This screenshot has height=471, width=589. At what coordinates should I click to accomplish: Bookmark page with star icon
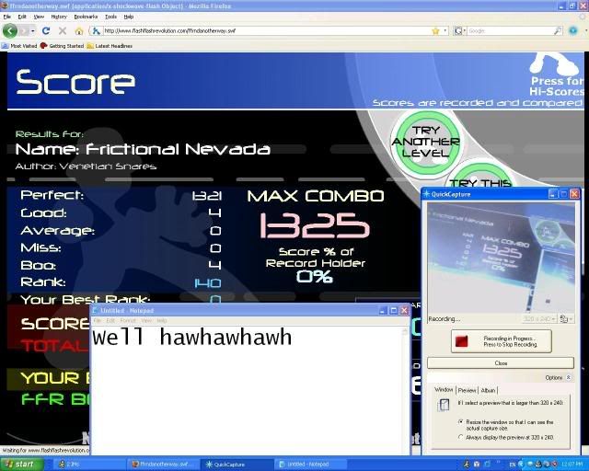coord(437,30)
